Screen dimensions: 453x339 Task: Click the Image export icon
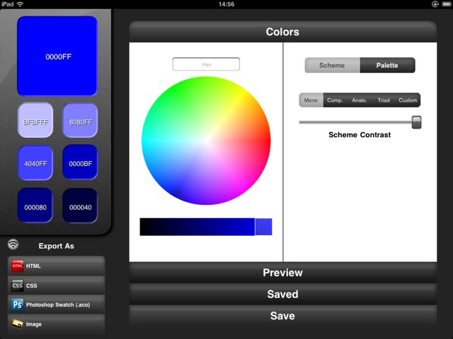point(17,324)
